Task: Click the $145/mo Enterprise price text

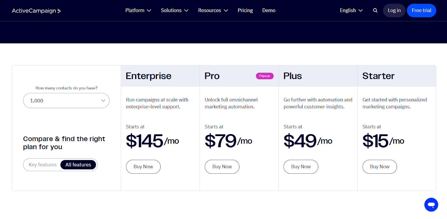Action: point(152,141)
